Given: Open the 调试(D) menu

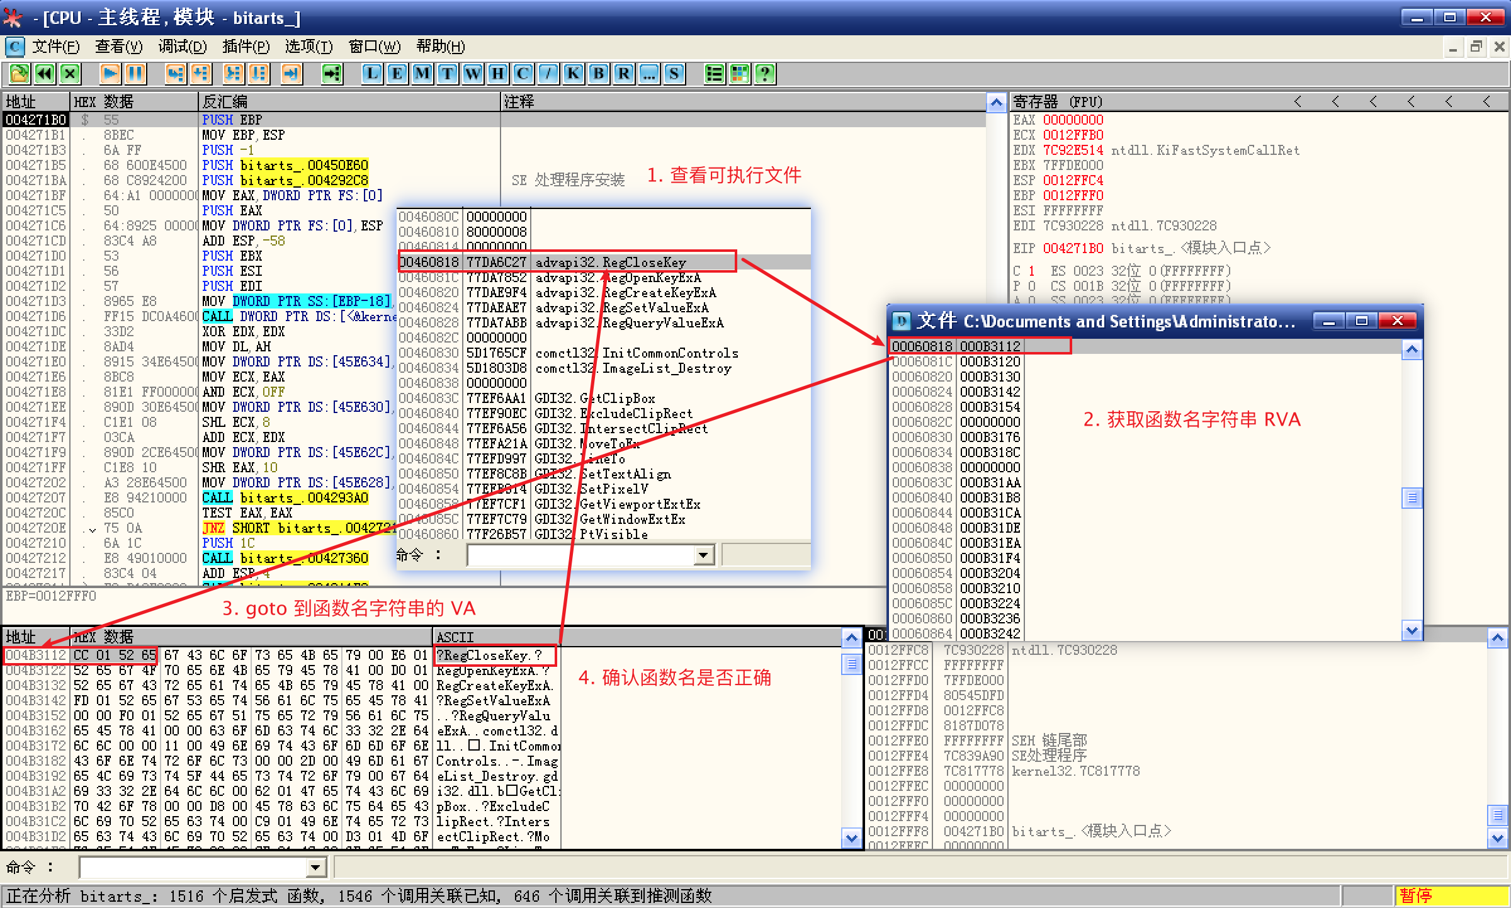Looking at the screenshot, I should tap(182, 47).
